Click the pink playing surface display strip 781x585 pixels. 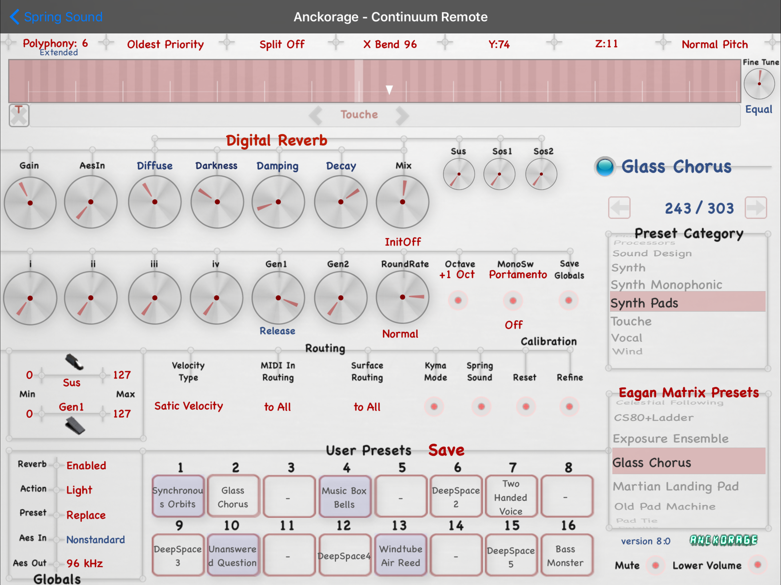click(374, 81)
